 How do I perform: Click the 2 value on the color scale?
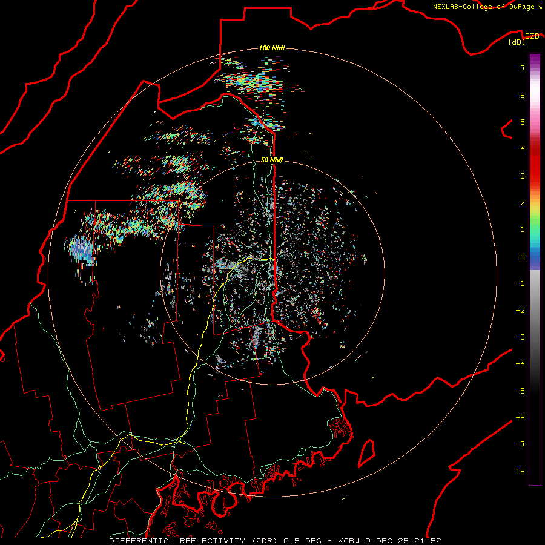[x=523, y=203]
